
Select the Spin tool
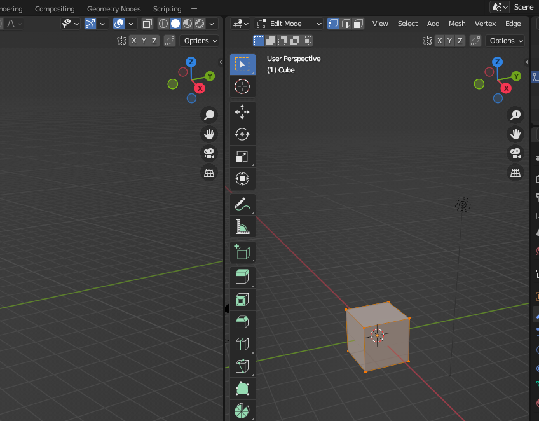click(x=242, y=410)
